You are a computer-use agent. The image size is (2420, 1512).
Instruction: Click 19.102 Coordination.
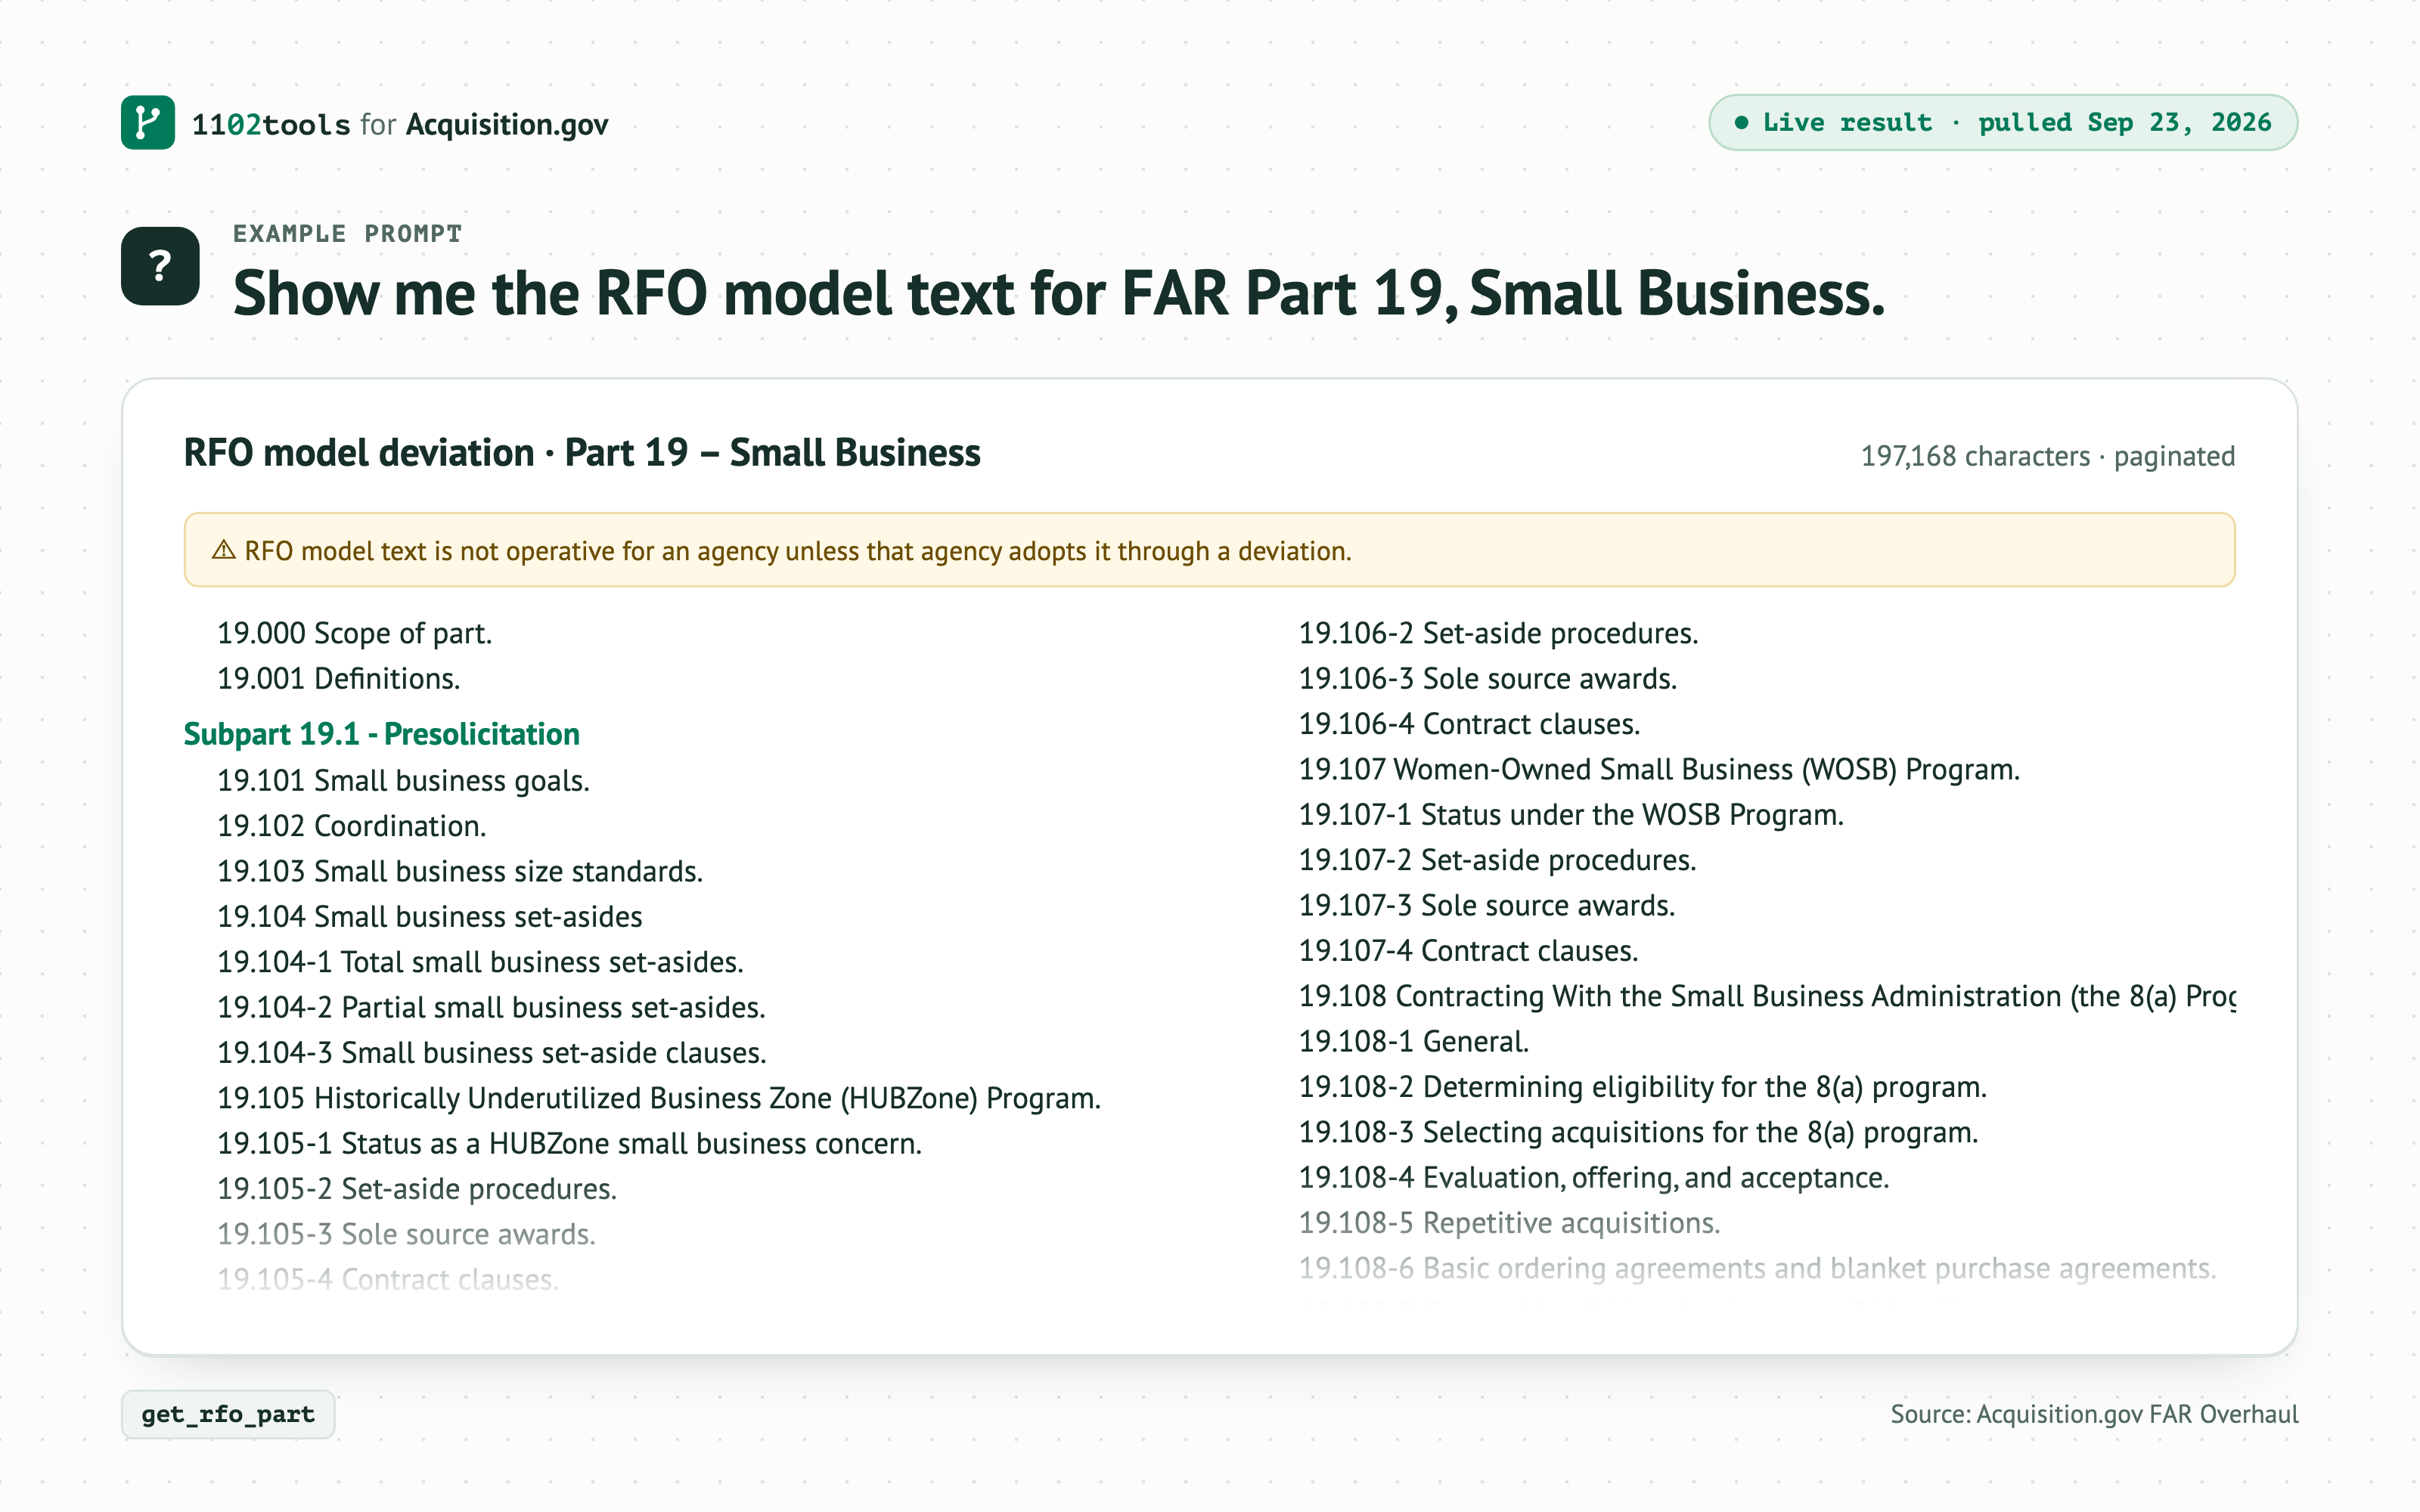coord(352,826)
